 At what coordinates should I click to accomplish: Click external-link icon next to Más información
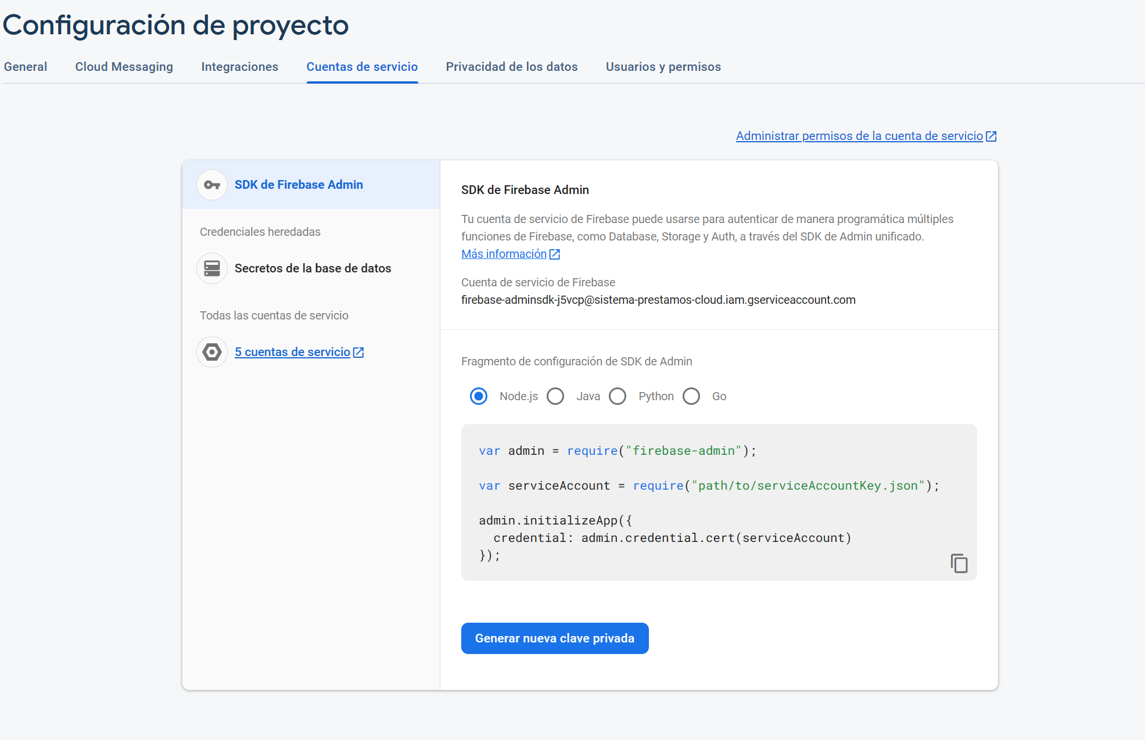pos(555,254)
